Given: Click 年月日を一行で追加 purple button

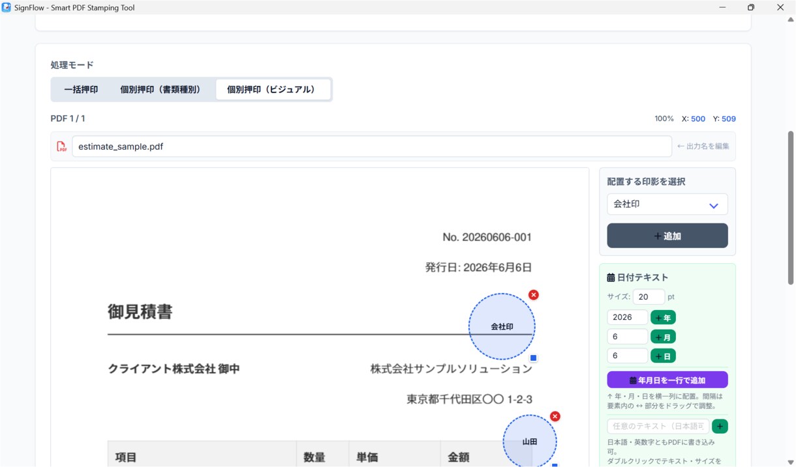Looking at the screenshot, I should click(x=667, y=380).
